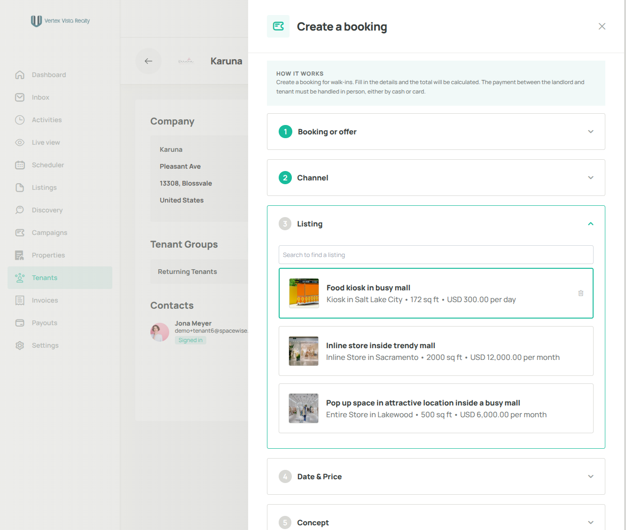The height and width of the screenshot is (530, 626).
Task: Click the step 1 number badge
Action: [285, 132]
